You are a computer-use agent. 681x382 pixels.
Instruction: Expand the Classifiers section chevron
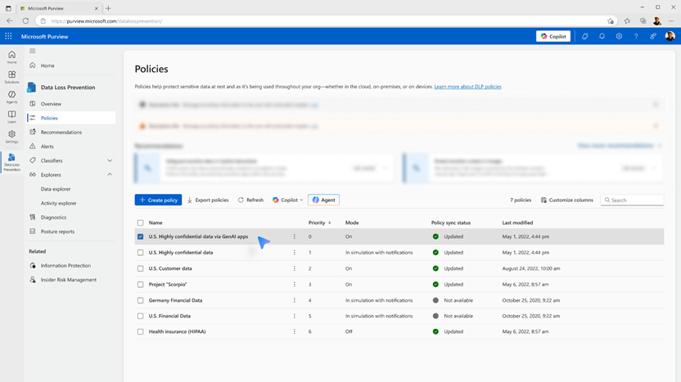tap(110, 160)
